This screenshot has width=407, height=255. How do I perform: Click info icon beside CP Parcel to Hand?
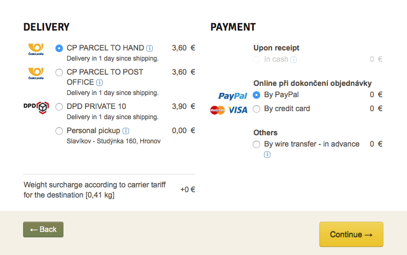149,48
